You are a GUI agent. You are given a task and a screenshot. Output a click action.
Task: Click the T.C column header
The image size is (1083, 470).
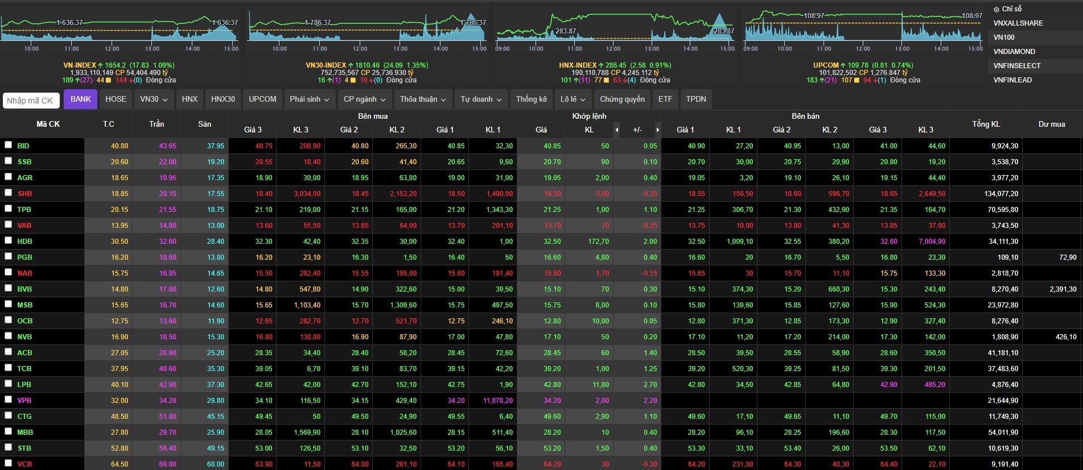(108, 124)
